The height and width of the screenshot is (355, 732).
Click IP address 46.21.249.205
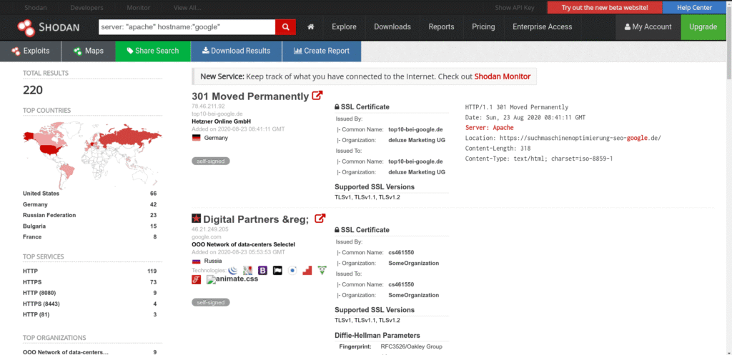point(209,229)
